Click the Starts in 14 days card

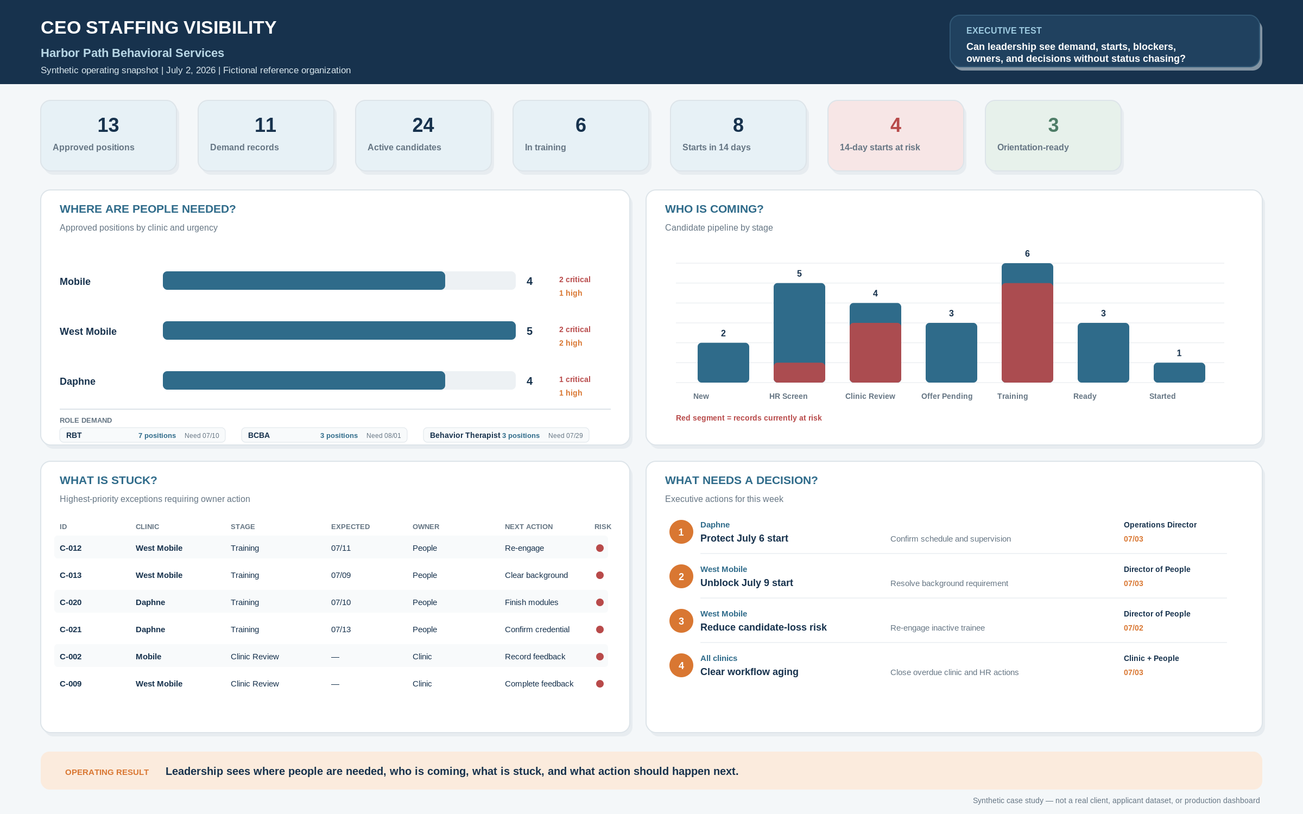click(738, 136)
